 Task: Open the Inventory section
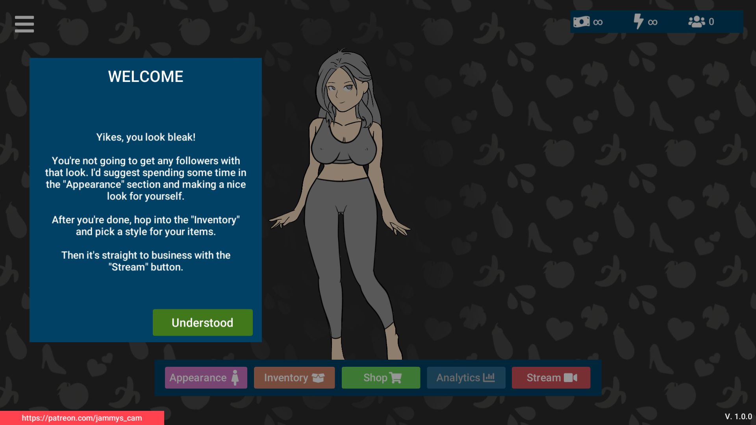[x=294, y=377]
